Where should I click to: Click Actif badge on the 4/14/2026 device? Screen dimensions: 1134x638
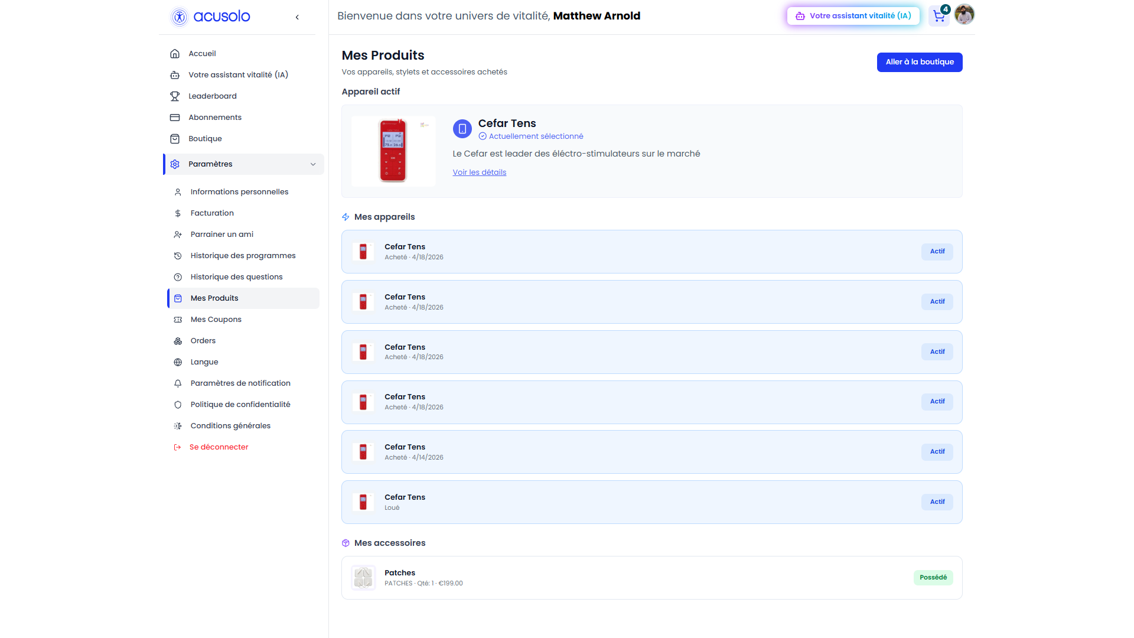pyautogui.click(x=937, y=452)
